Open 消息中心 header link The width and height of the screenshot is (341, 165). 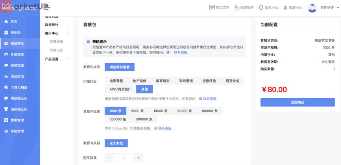pos(268,7)
